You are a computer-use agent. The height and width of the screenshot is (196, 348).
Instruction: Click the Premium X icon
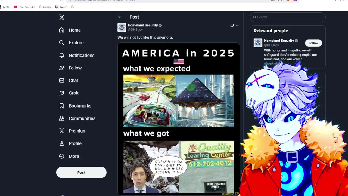click(62, 131)
